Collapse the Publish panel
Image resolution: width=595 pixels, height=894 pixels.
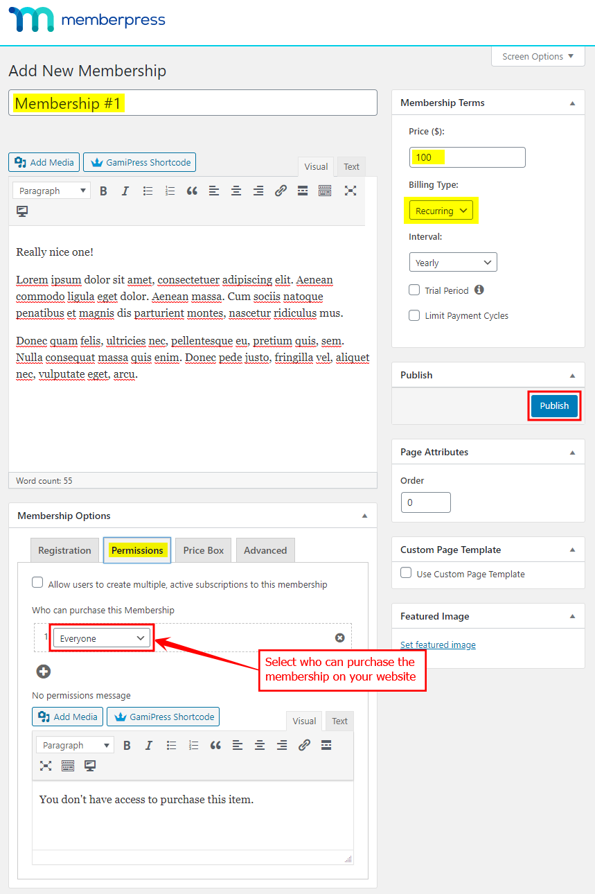pyautogui.click(x=572, y=375)
